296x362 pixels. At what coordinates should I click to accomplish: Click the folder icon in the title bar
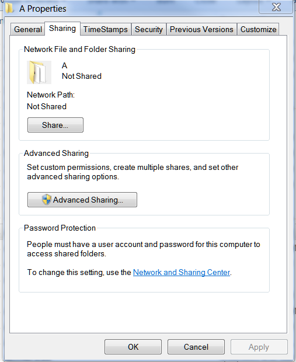(9, 8)
